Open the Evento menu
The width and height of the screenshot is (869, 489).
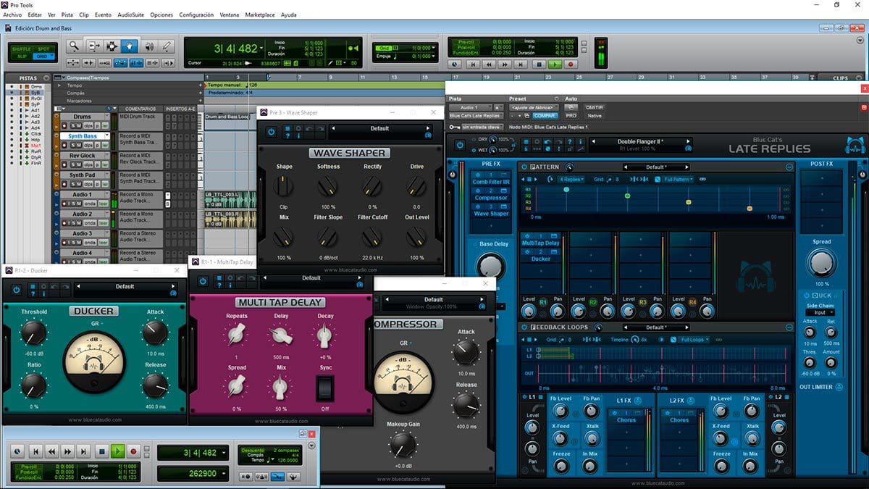(103, 14)
